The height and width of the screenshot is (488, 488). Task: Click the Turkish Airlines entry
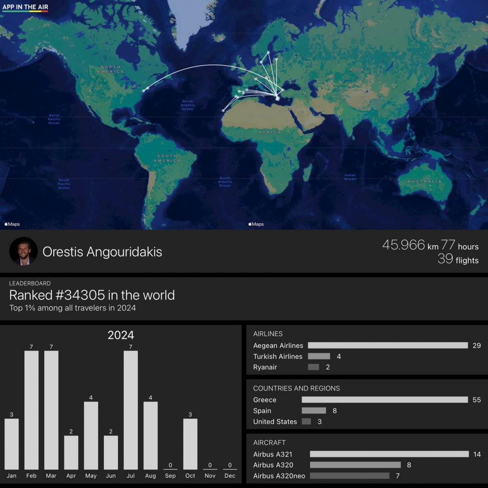point(277,357)
